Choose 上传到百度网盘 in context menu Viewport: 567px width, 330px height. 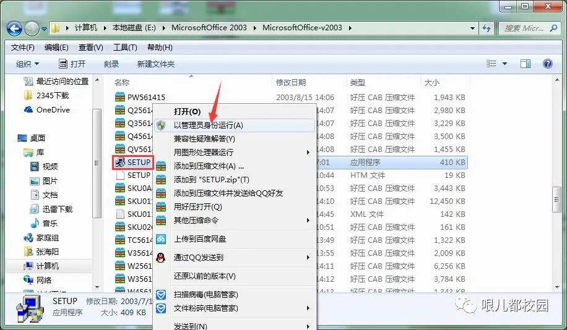(x=234, y=239)
